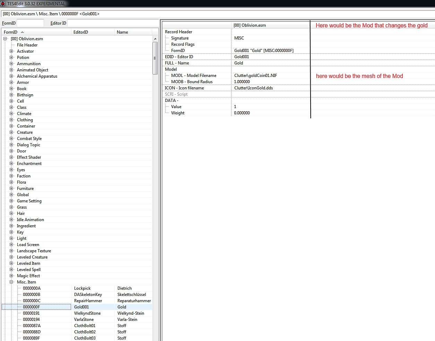Select the Global group
Viewport: 435px width, 341px height.
click(x=23, y=195)
